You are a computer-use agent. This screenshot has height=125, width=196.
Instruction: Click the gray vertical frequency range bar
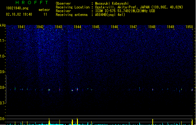click(x=6, y=89)
